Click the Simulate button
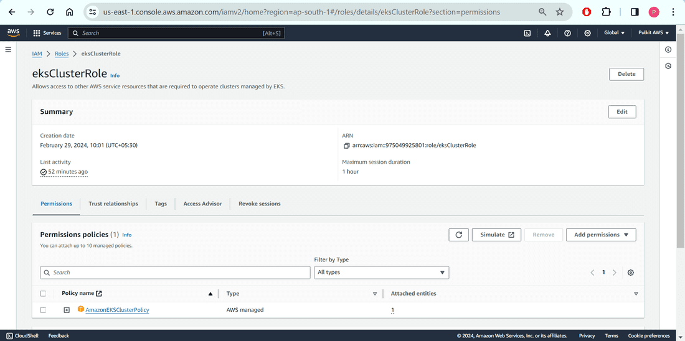This screenshot has width=685, height=341. point(497,235)
